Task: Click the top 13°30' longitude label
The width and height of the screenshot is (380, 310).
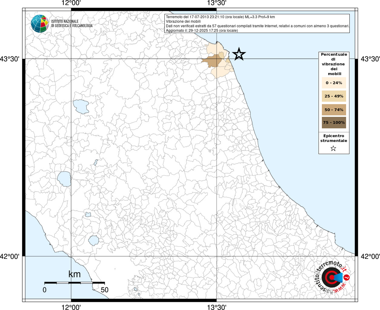Action: [216, 3]
